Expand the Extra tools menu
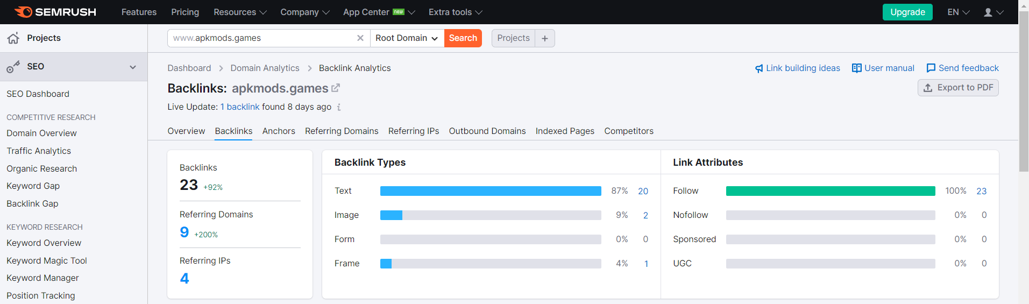1029x304 pixels. 456,12
